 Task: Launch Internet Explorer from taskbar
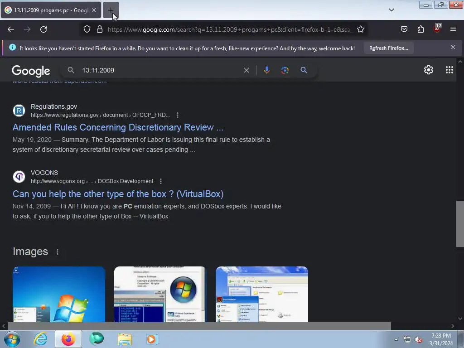point(40,339)
